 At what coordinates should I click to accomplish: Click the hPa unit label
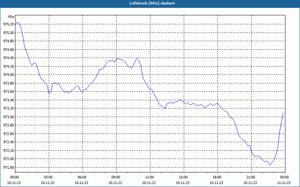click(11, 17)
